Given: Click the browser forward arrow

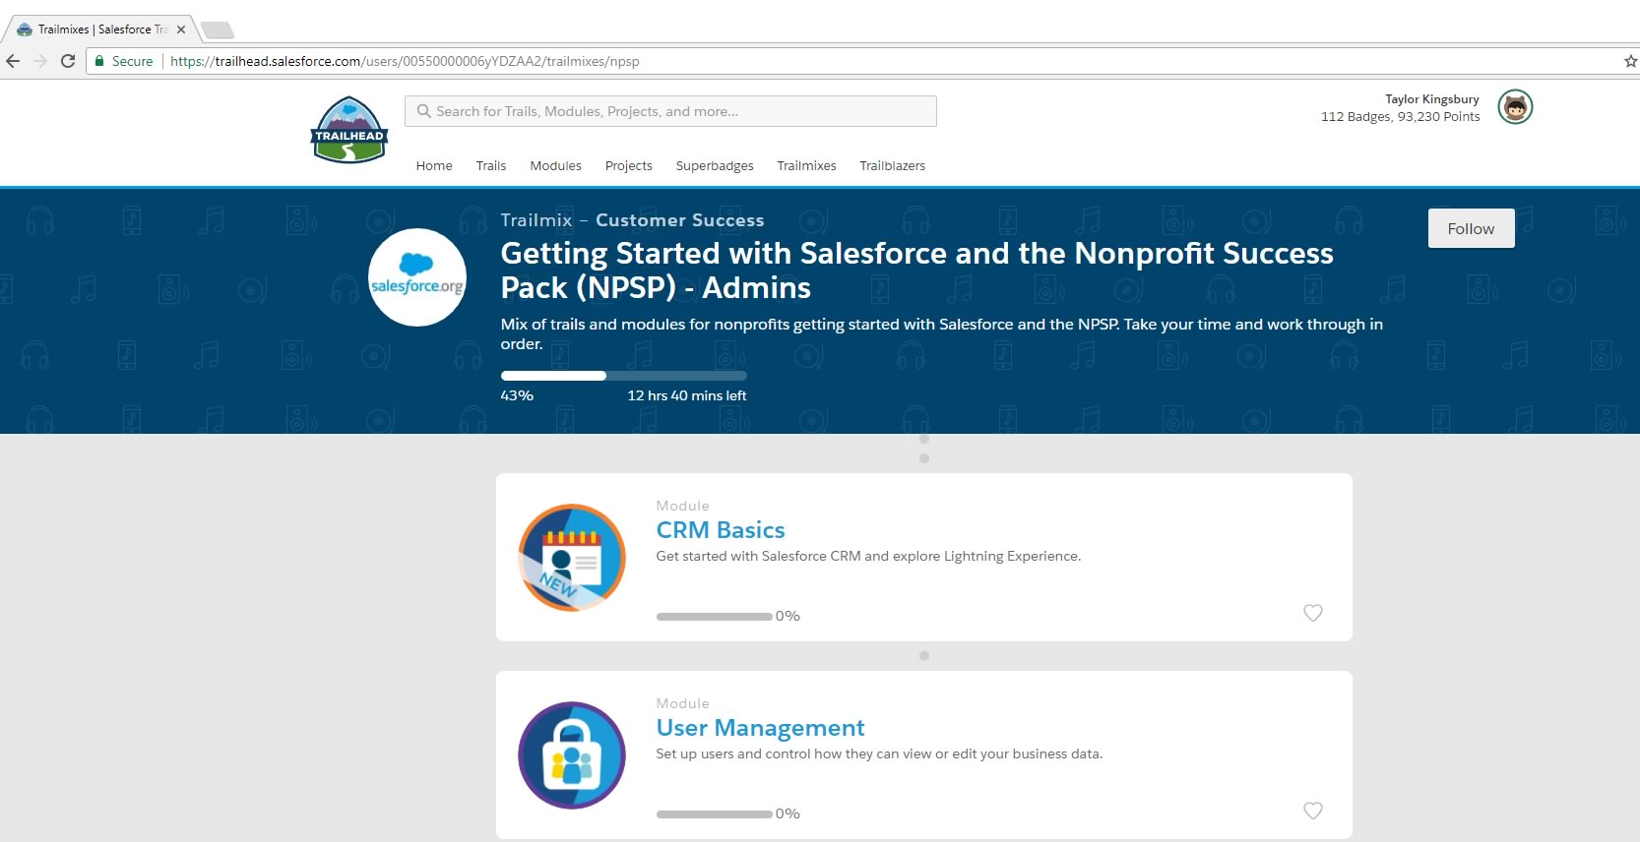Looking at the screenshot, I should pyautogui.click(x=40, y=61).
